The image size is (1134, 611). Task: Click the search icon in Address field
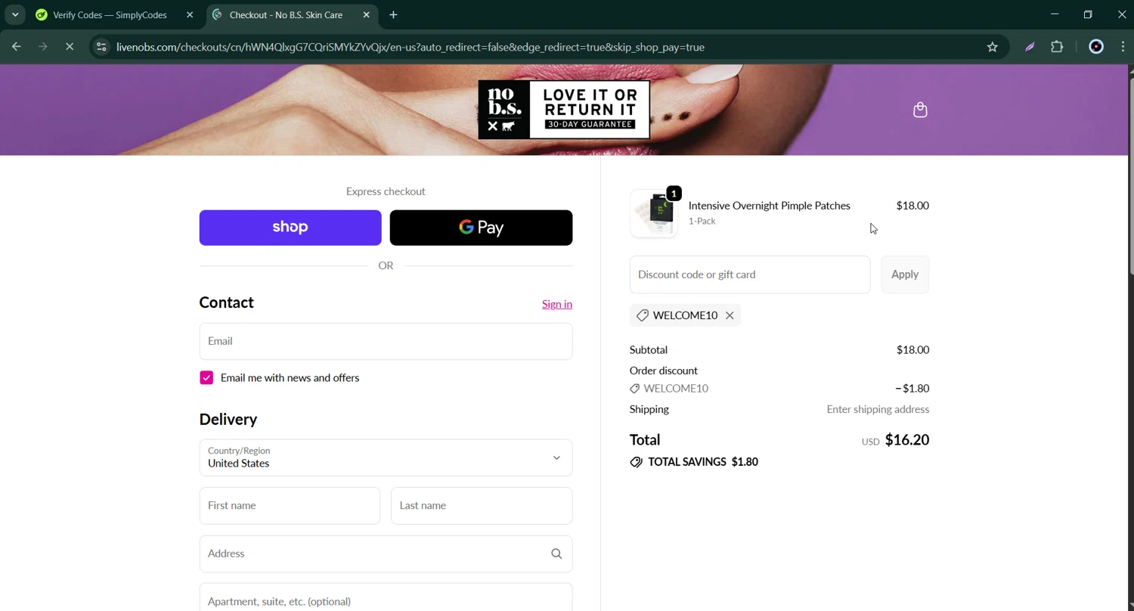click(556, 554)
